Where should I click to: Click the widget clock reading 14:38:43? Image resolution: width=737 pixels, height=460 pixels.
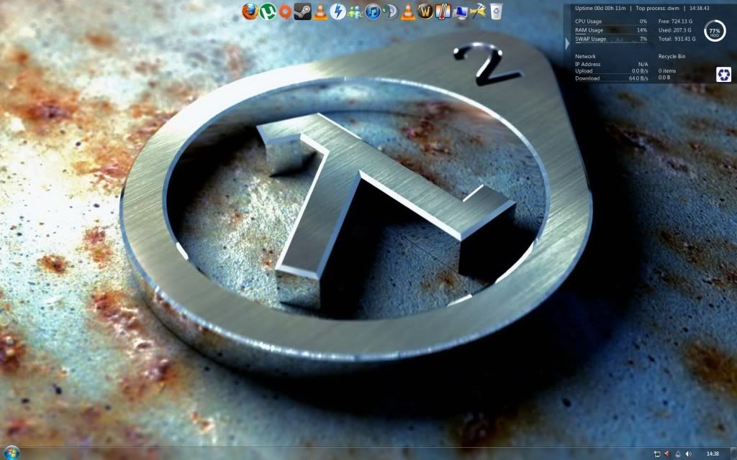point(699,9)
